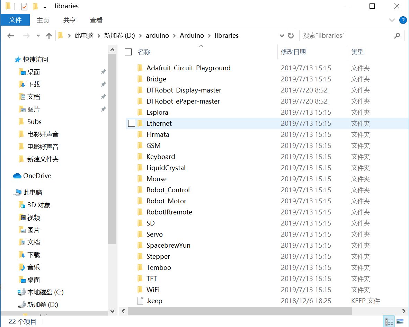Select the RobotIRremote folder
The image size is (409, 327).
click(169, 212)
